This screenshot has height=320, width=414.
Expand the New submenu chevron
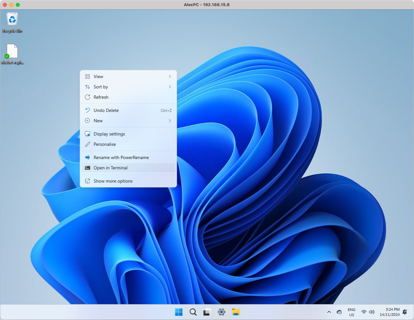(x=170, y=121)
